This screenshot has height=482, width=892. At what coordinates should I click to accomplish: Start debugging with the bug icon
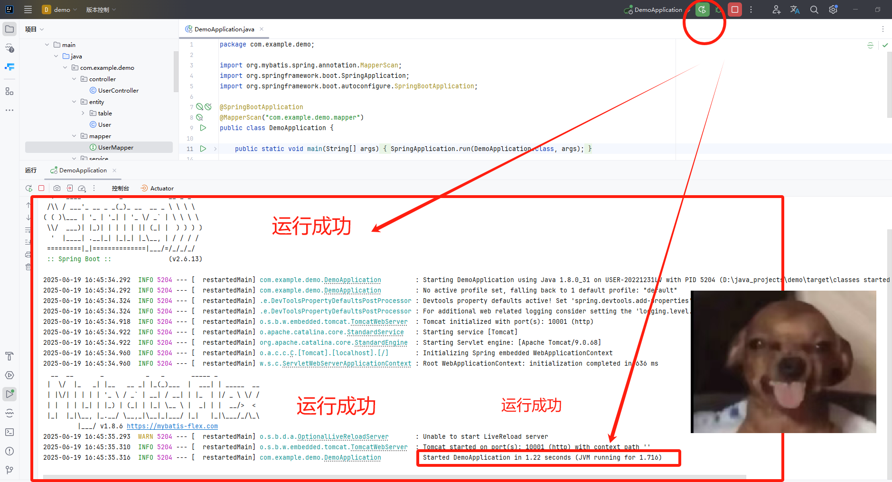718,9
